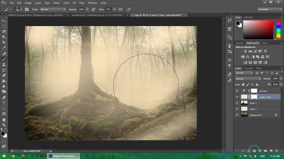Viewport: 284px width, 159px height.
Task: Open the Essentials workspace dropdown
Action: [270, 9]
